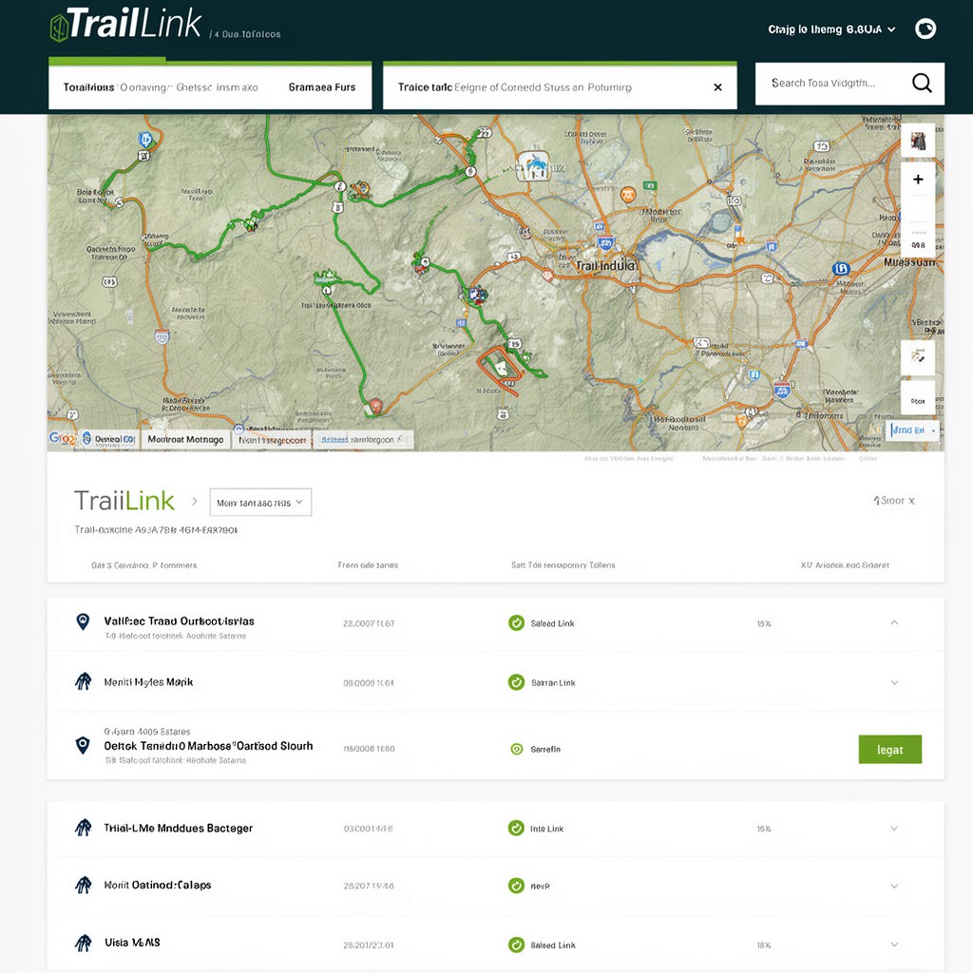Click the TraiiLink breadcrumb heading
This screenshot has height=973, width=973.
point(124,501)
